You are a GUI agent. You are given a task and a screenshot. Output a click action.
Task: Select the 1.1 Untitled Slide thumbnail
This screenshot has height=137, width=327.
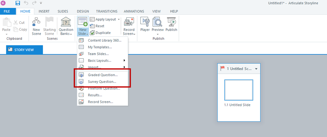239,90
